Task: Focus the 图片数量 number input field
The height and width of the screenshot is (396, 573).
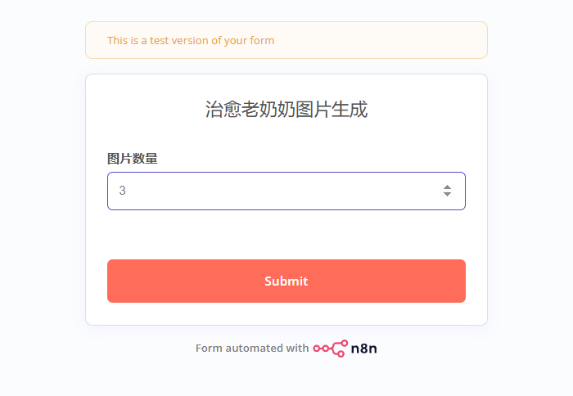Action: coord(270,191)
